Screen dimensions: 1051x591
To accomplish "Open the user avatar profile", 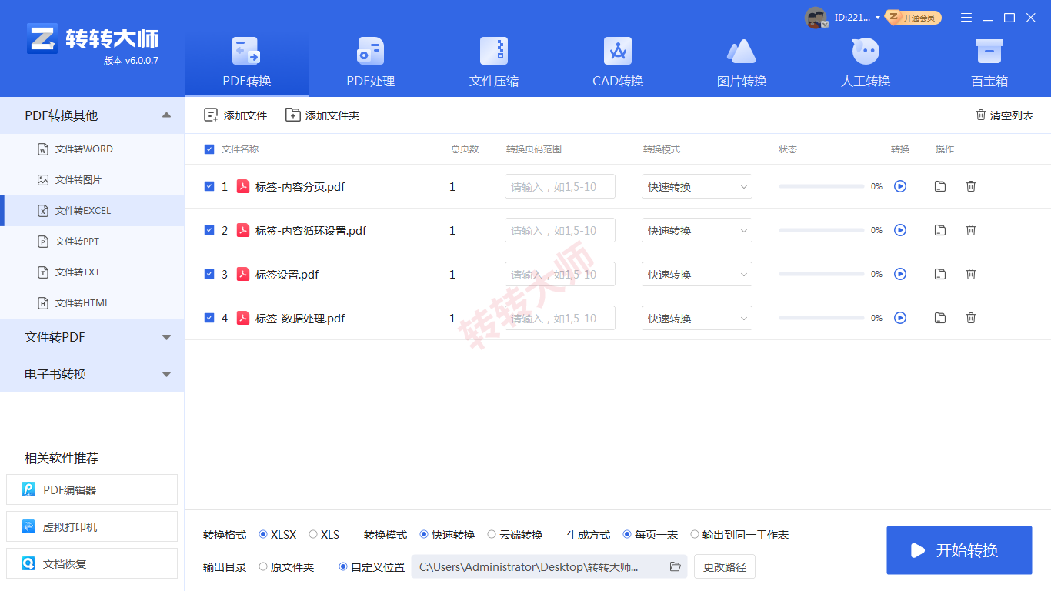I will (816, 18).
